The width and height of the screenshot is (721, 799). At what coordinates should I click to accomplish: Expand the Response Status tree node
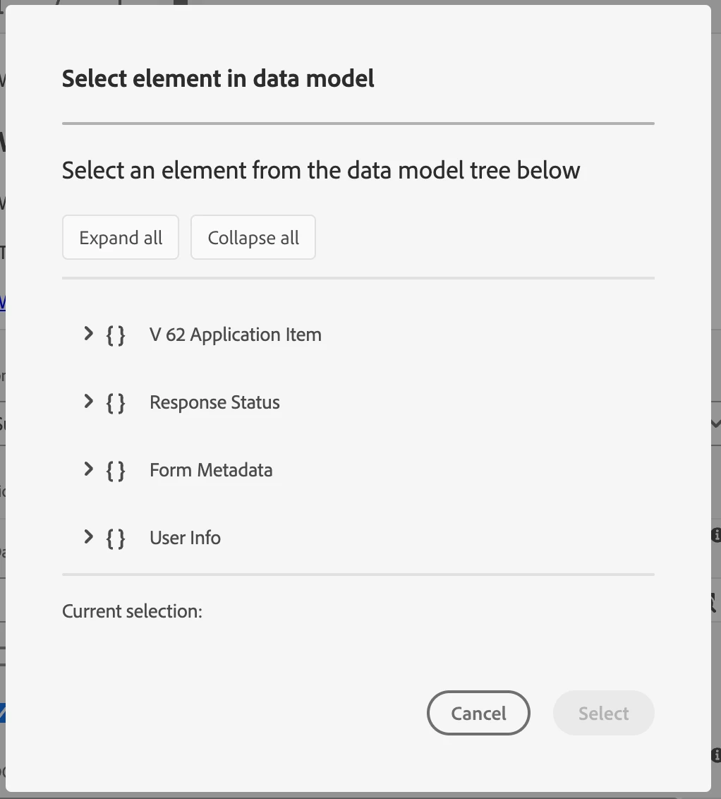88,402
